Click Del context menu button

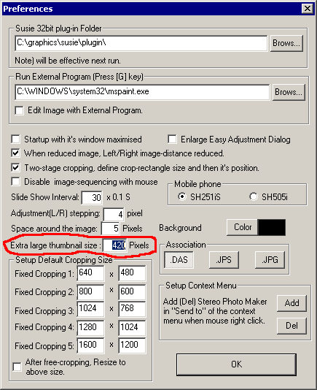pyautogui.click(x=291, y=326)
